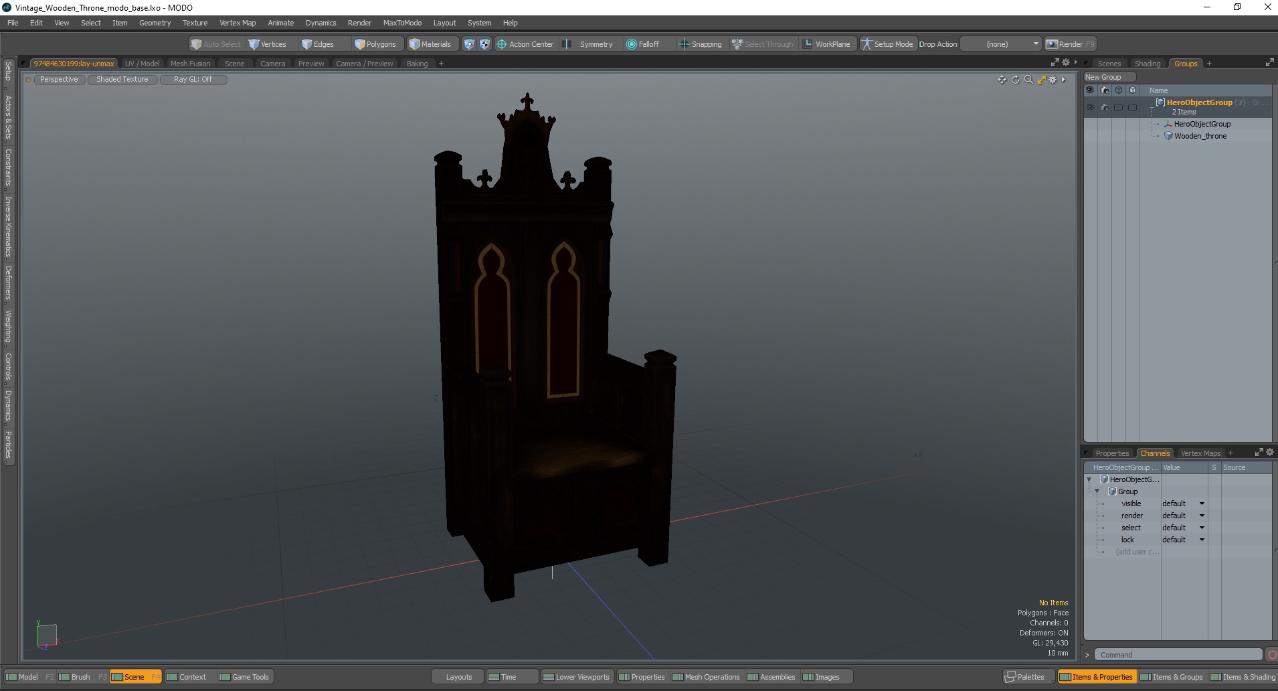This screenshot has width=1278, height=691.
Task: Toggle Select Through
Action: [763, 44]
